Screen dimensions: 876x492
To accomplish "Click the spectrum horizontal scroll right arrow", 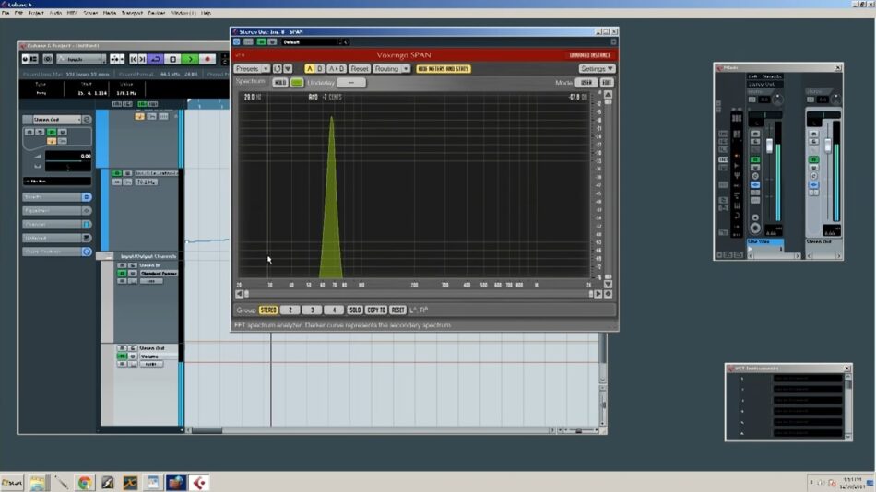I will pos(598,294).
